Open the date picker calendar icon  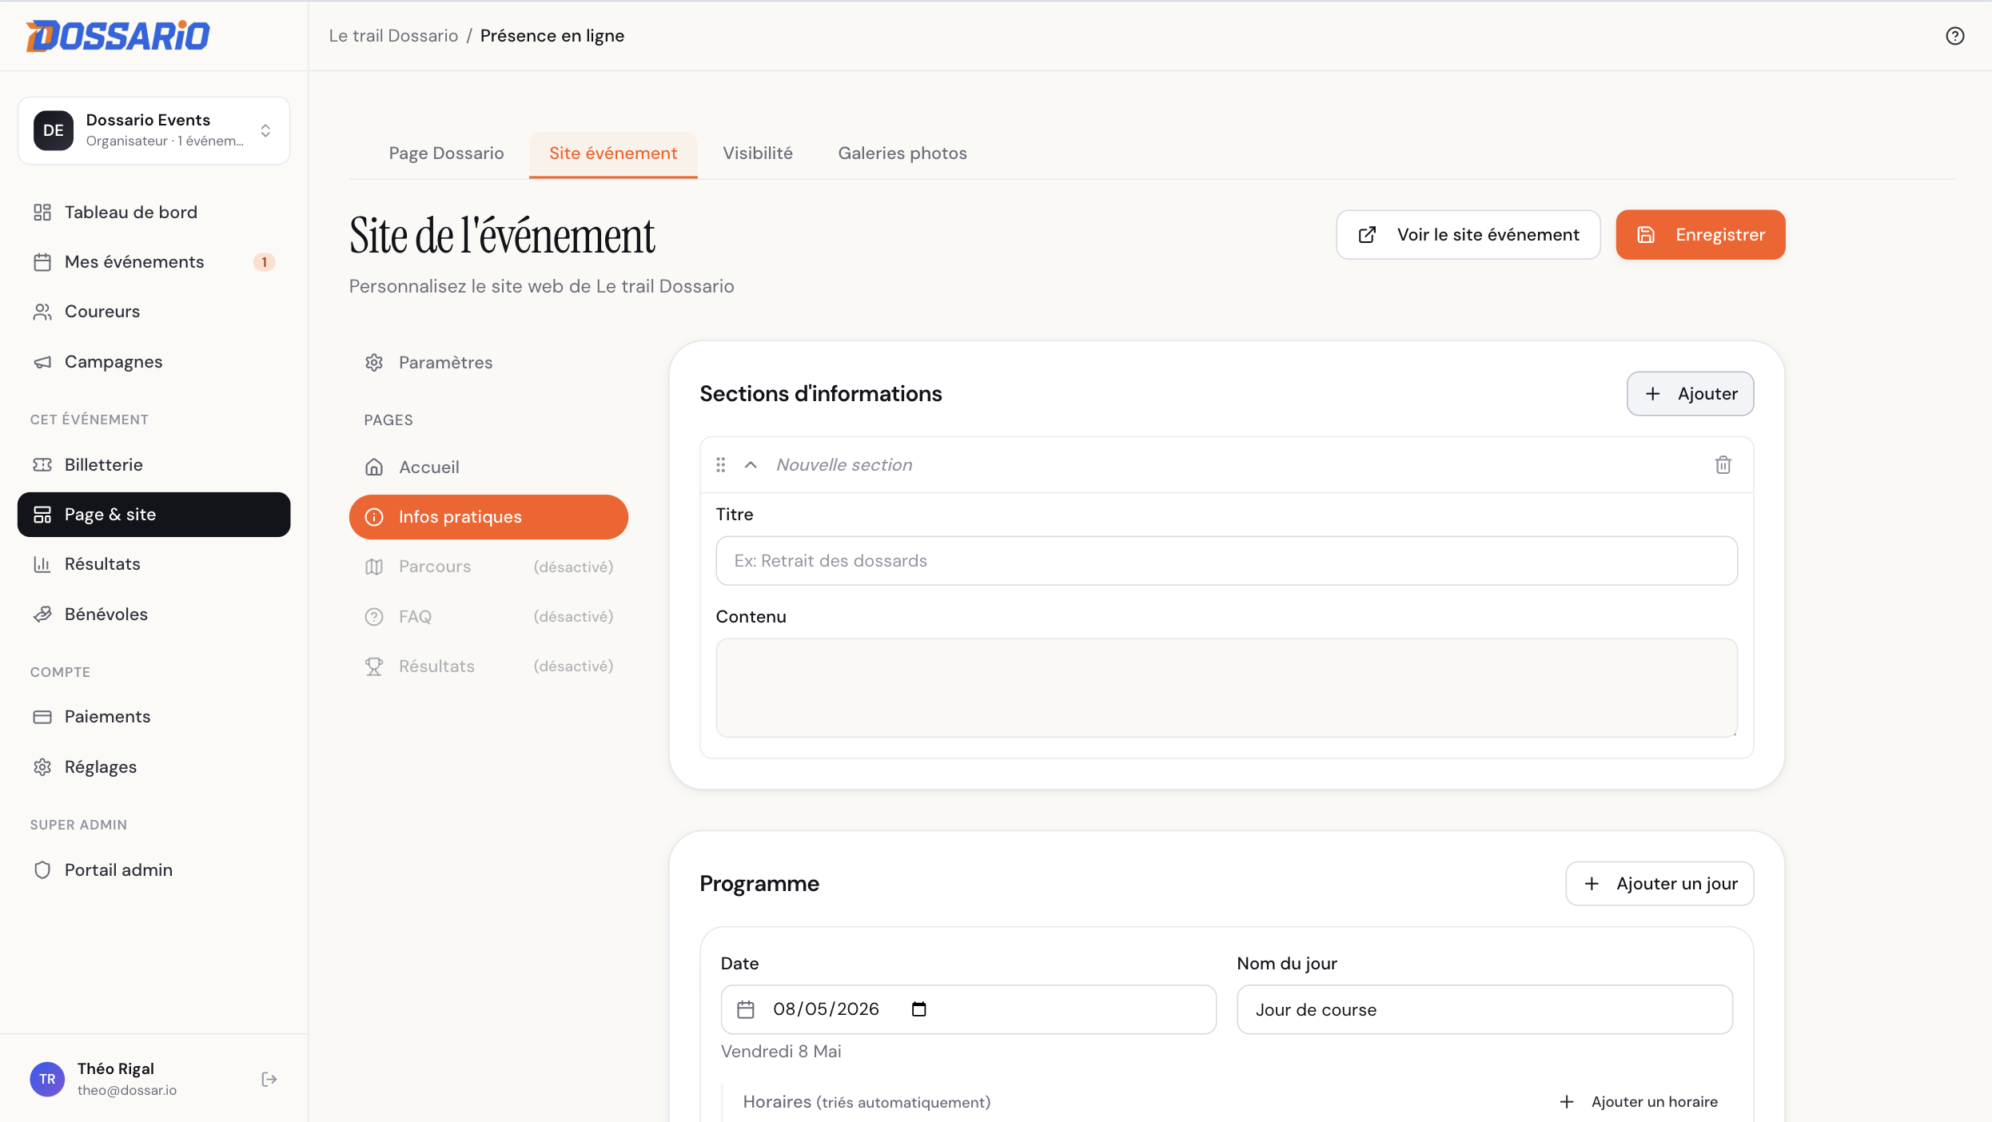pos(918,1009)
